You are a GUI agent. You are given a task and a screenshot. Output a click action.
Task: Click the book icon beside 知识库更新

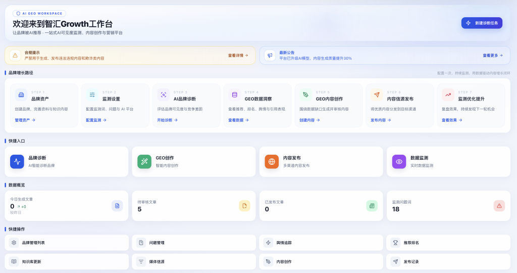coord(14,261)
